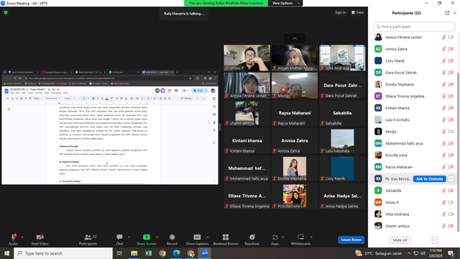Expand chat options caret next to Chat

point(129,237)
